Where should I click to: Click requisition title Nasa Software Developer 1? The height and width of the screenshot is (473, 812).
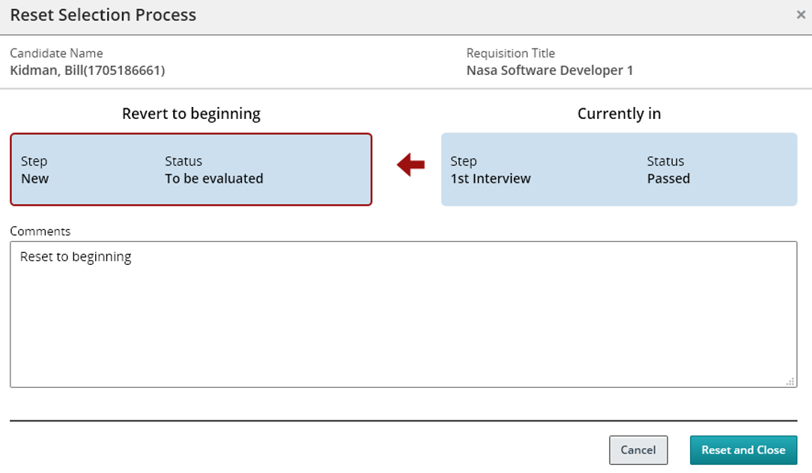pos(550,70)
